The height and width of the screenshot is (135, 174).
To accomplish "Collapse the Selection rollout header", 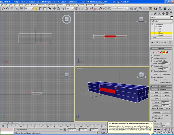I will click(161, 48).
